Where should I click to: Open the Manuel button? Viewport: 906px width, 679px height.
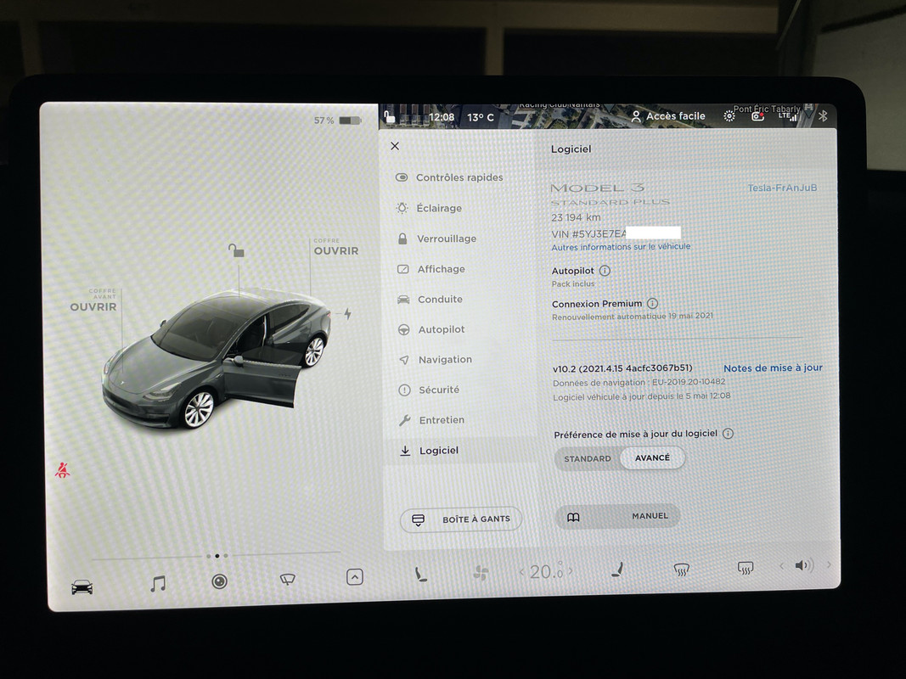[617, 516]
